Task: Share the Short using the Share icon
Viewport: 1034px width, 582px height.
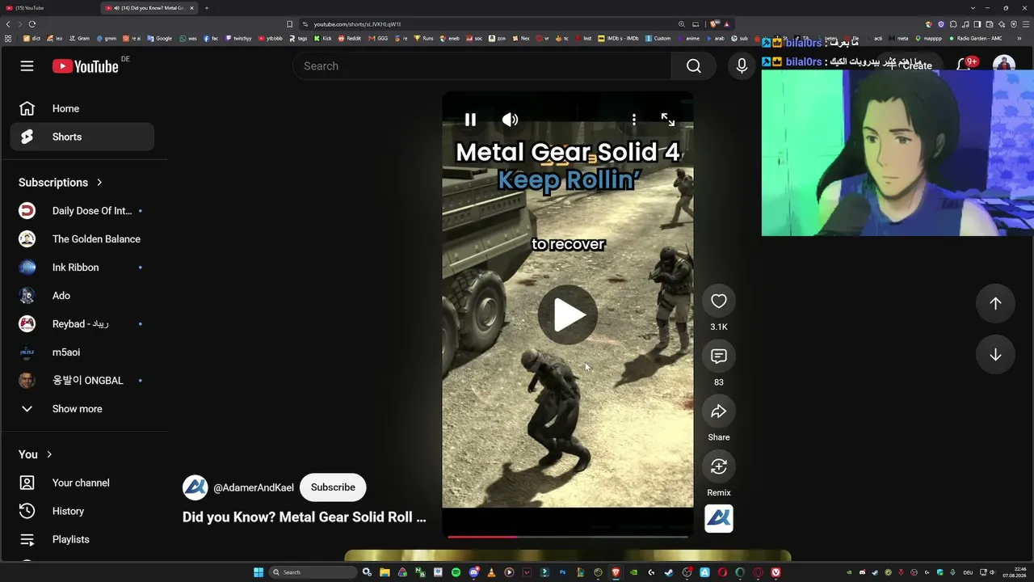Action: pos(718,412)
